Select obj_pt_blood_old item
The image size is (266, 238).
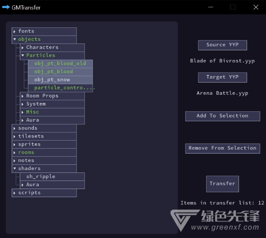60,64
